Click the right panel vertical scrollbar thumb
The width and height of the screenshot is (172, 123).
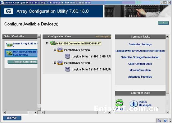coord(167,66)
